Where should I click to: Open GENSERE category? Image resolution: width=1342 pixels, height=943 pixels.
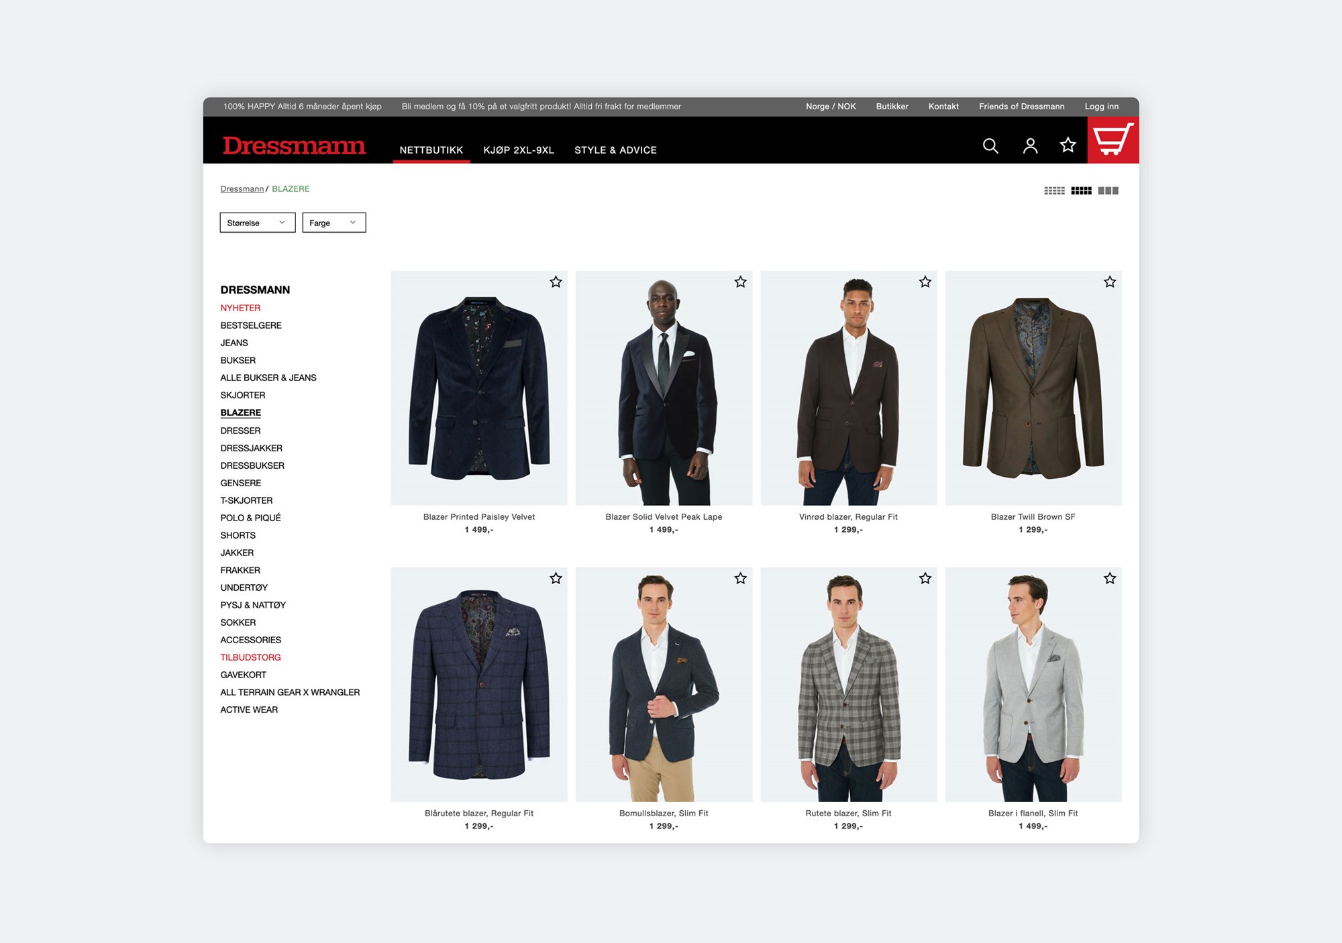(241, 483)
